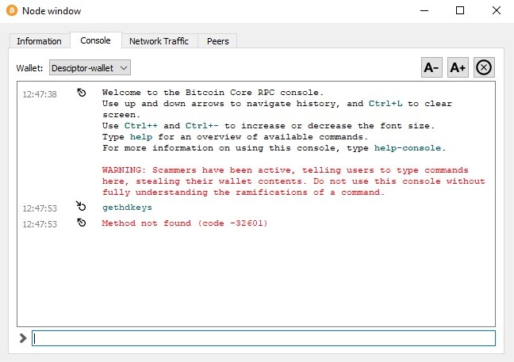
Task: Click the 'help-console' keyword in welcome text
Action: (x=408, y=148)
